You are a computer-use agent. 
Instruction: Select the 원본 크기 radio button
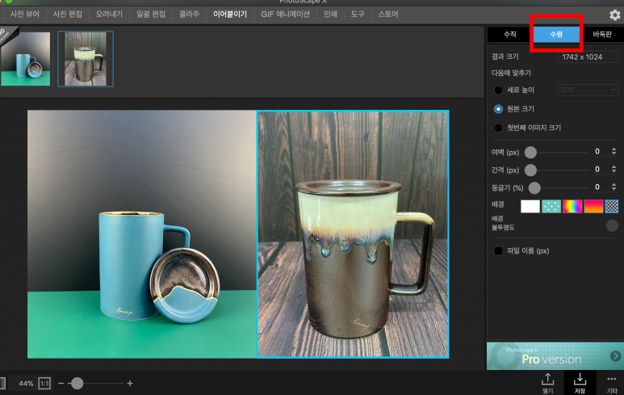tap(498, 109)
